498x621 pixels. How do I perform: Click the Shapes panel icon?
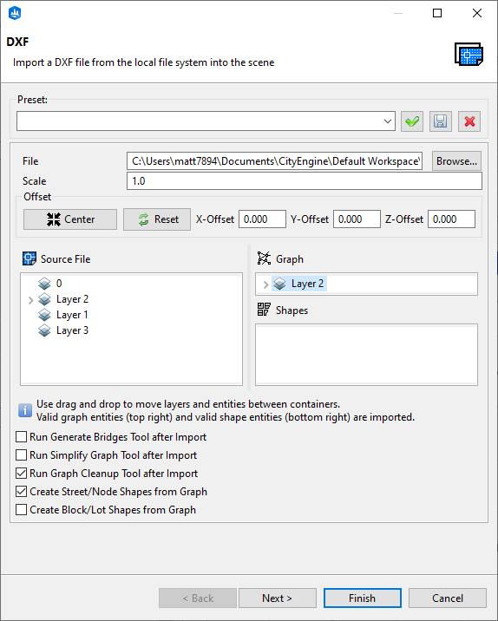pos(264,310)
